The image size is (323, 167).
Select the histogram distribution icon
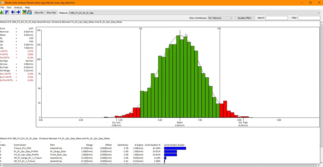(x=2, y=12)
